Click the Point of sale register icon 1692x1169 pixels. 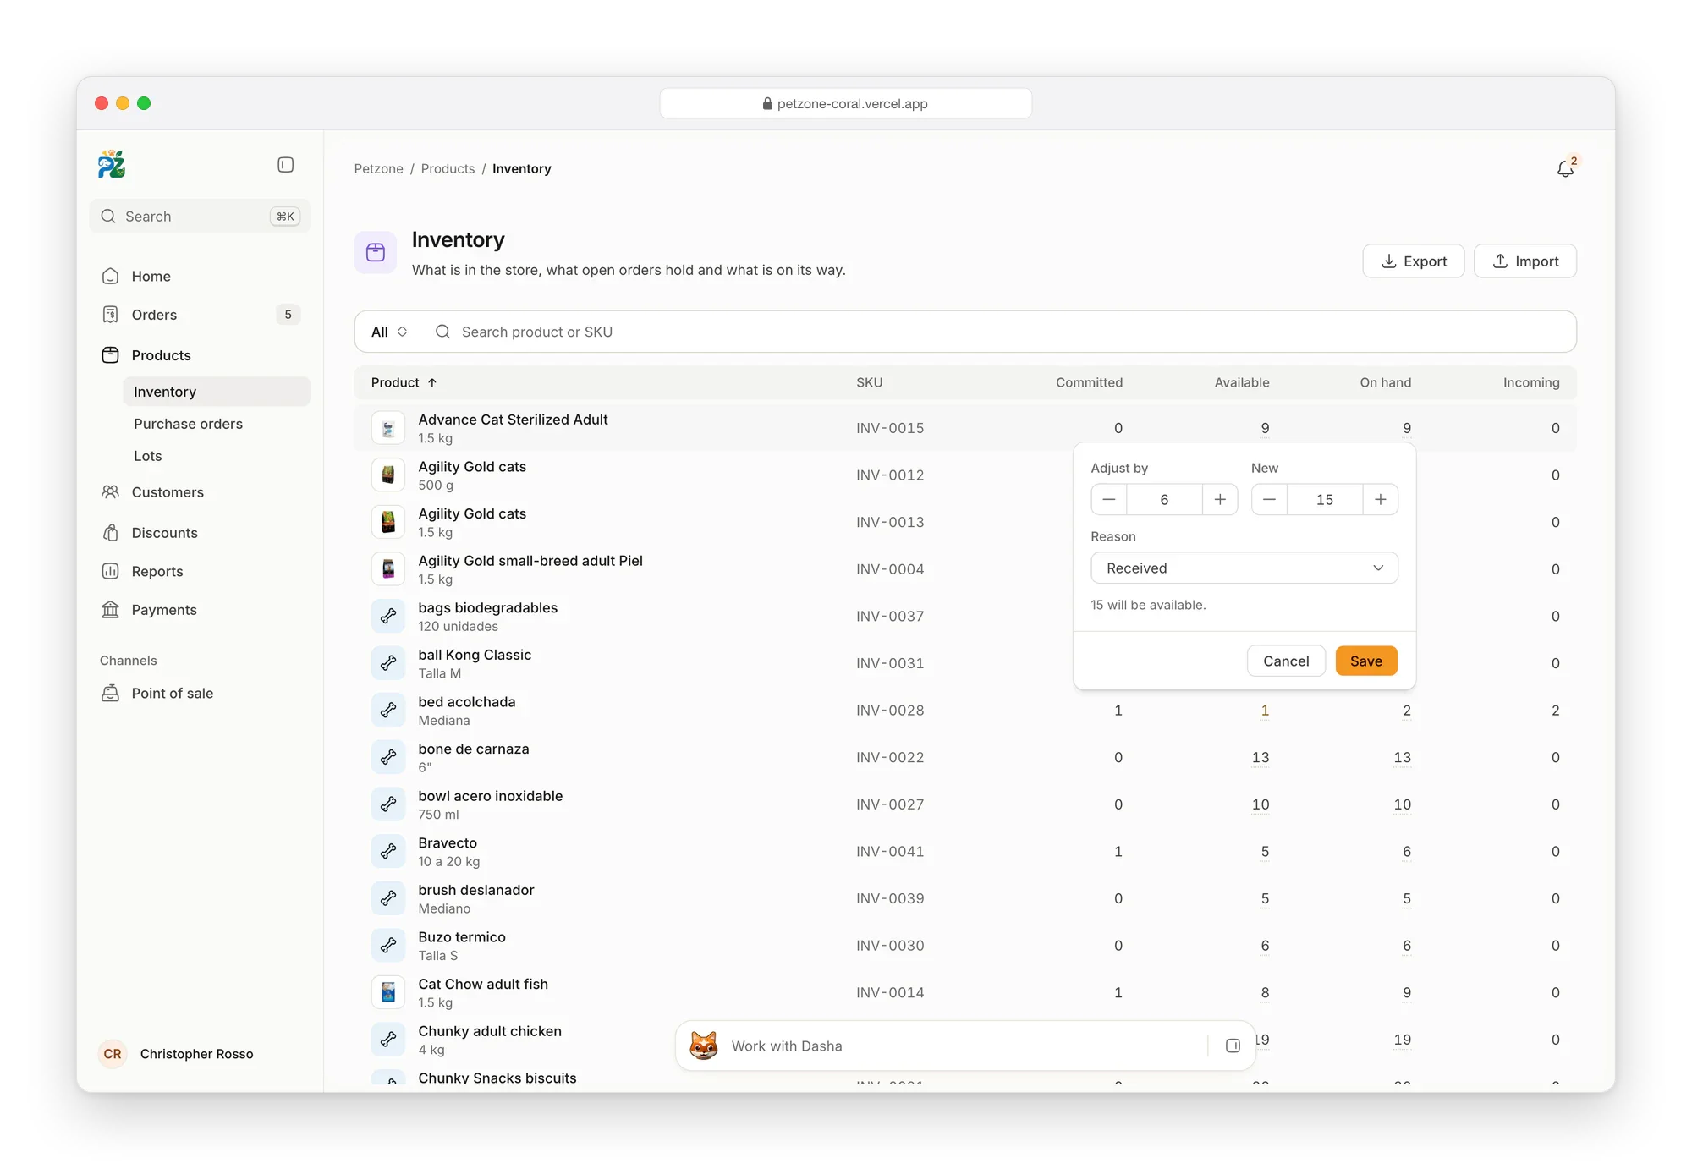coord(111,694)
